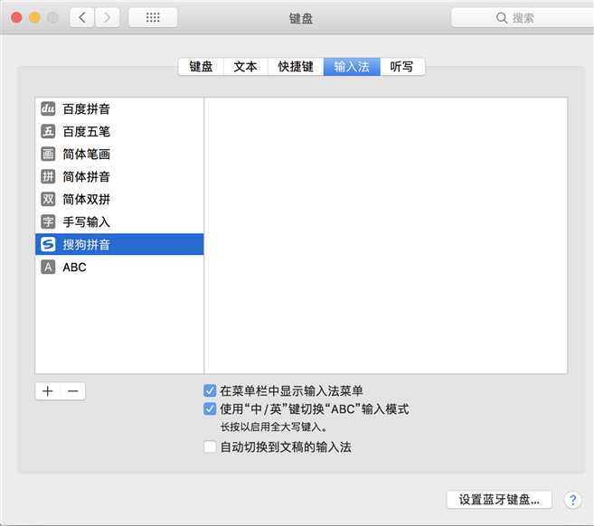Switch to the 键盘 tab
This screenshot has height=526, width=594.
(x=201, y=67)
